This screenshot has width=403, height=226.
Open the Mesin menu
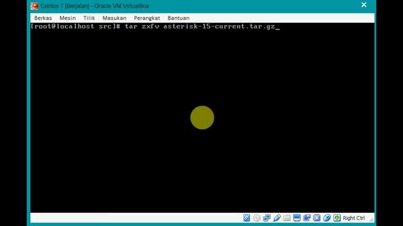pyautogui.click(x=67, y=18)
